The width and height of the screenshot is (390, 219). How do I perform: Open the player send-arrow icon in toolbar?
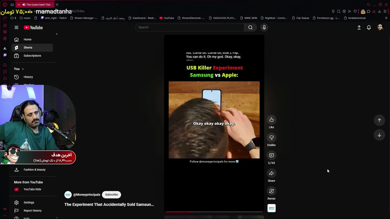point(349,11)
